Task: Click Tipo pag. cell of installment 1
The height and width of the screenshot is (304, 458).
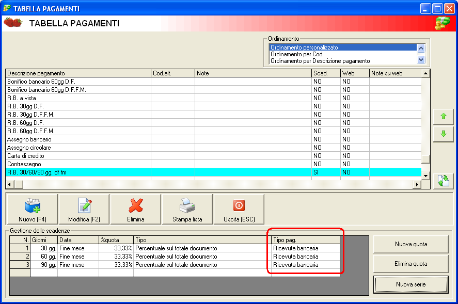Action: coord(306,248)
